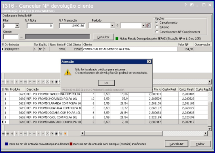Image resolution: width=215 pixels, height=153 pixels.
Task: Click delete minus in items navigator
Action: point(34,134)
